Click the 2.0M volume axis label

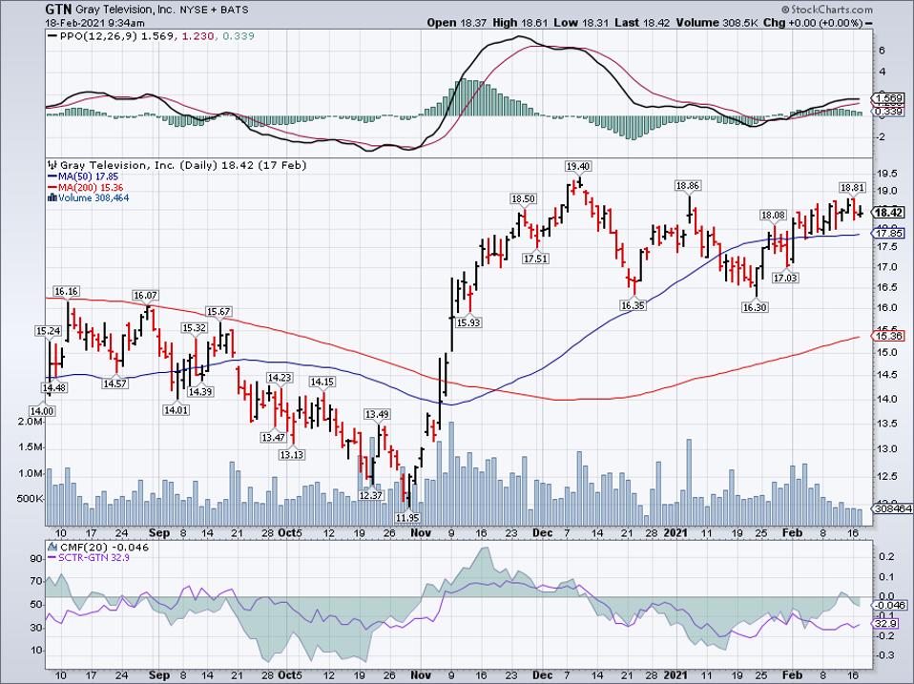(31, 422)
